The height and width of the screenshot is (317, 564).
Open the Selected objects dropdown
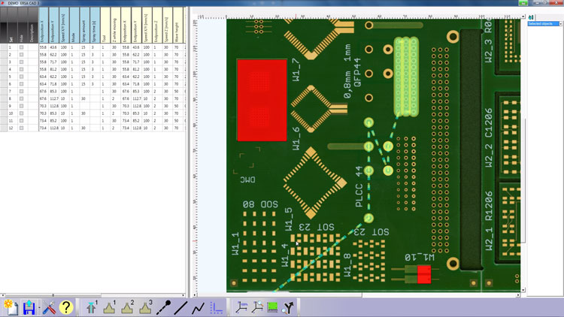[x=545, y=24]
